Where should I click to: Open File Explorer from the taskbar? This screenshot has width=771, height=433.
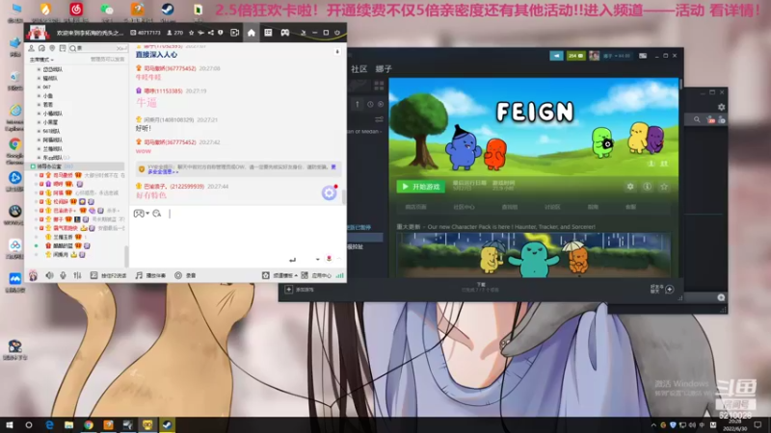pos(68,424)
